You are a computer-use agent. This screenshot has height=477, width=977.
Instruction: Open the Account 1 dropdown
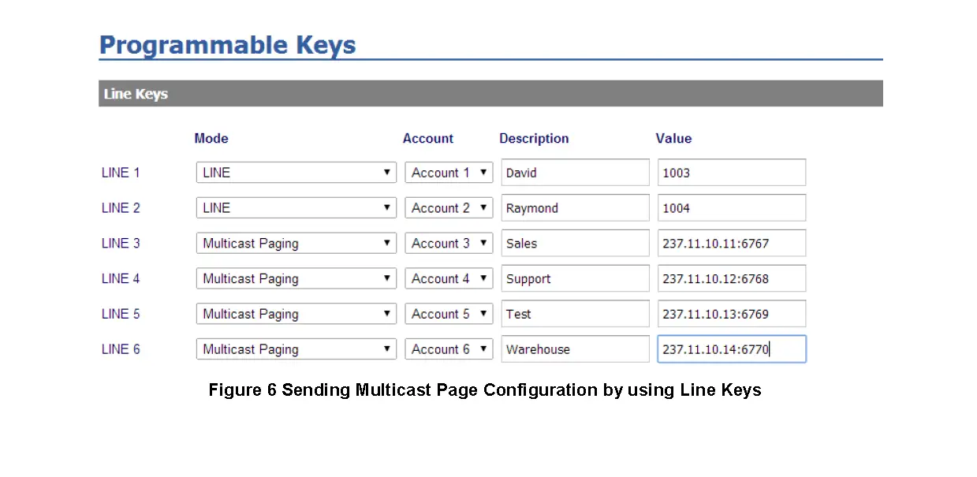pyautogui.click(x=448, y=172)
